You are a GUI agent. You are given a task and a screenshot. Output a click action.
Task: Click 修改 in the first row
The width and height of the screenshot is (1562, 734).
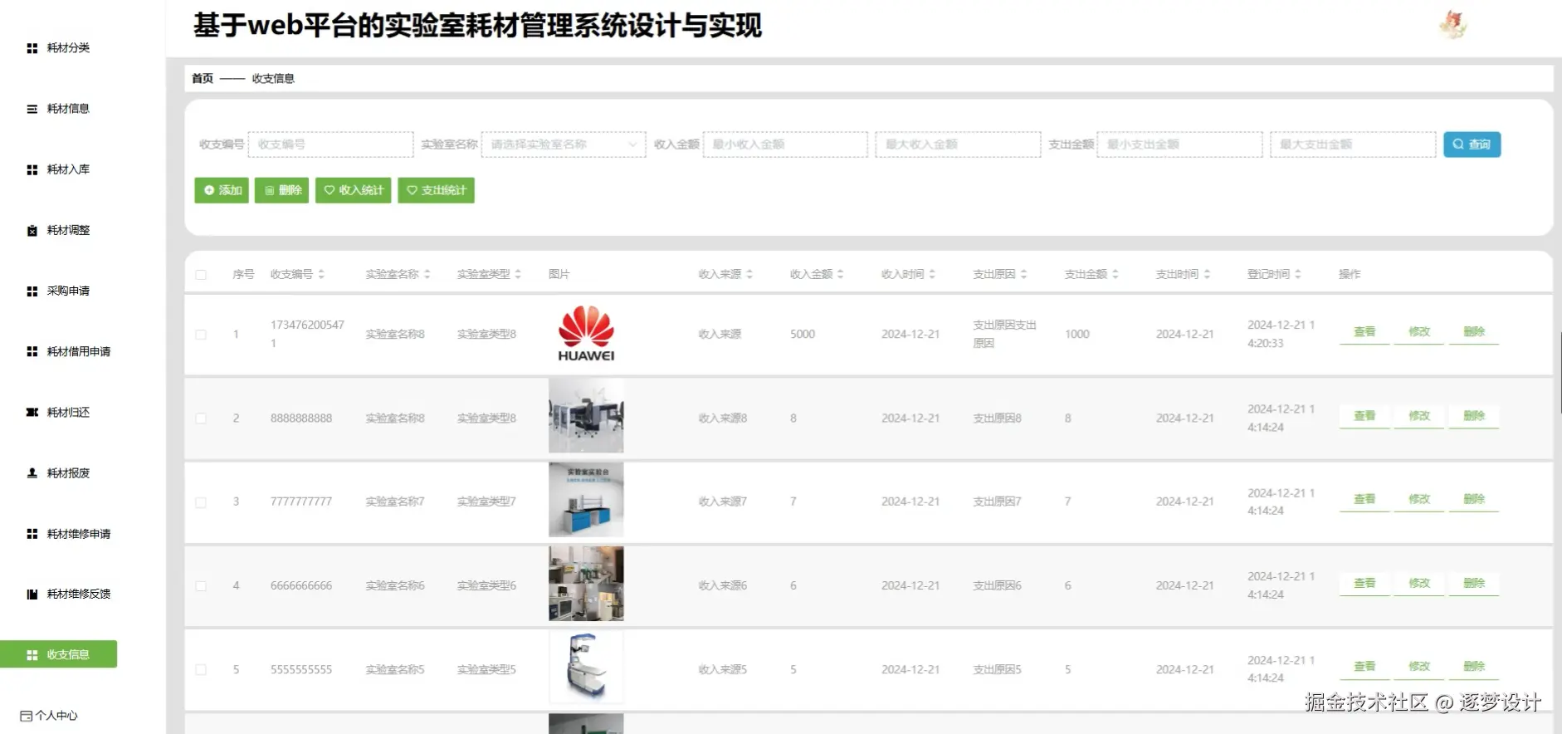tap(1419, 332)
